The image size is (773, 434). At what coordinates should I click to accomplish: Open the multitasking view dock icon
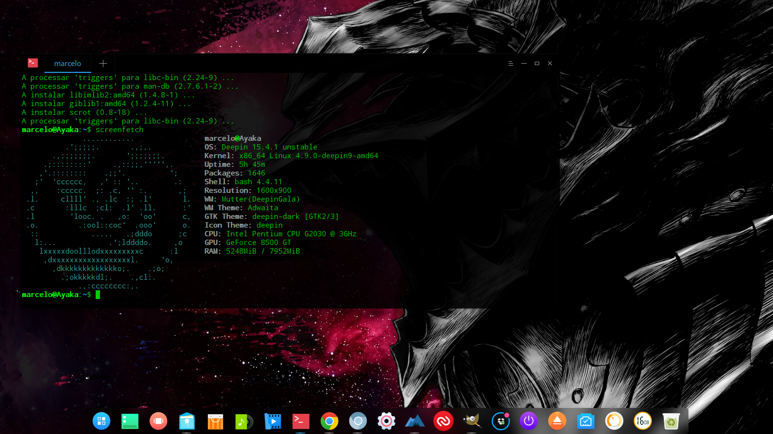click(x=158, y=421)
